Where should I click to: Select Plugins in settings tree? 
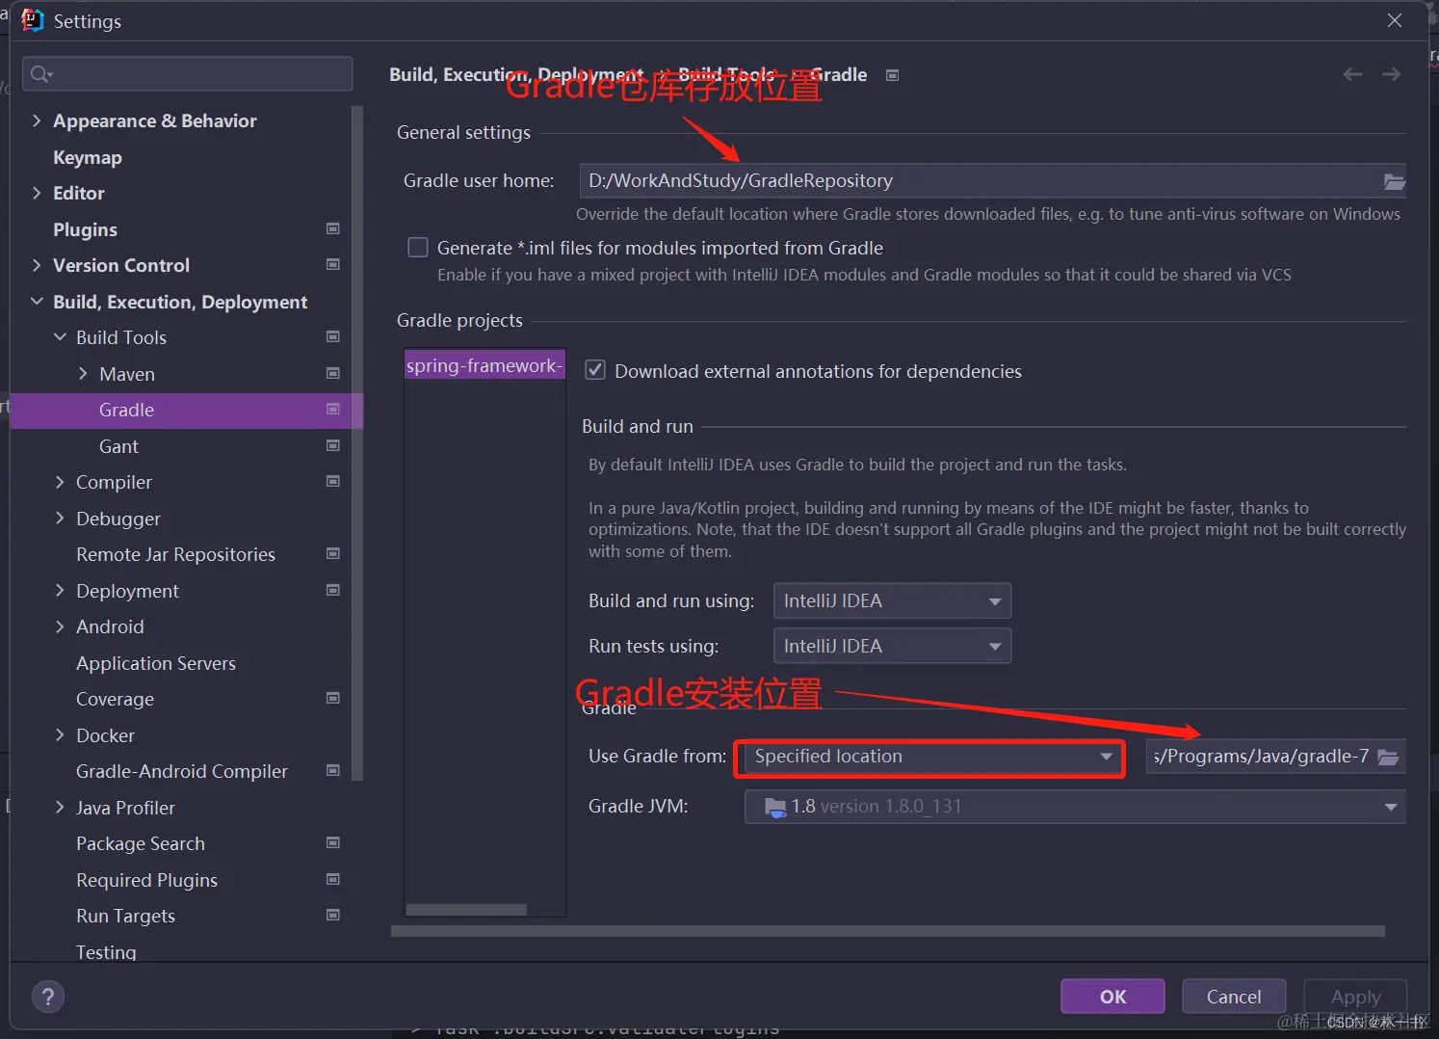(85, 229)
